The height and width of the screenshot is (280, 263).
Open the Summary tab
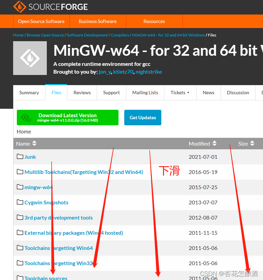[29, 93]
